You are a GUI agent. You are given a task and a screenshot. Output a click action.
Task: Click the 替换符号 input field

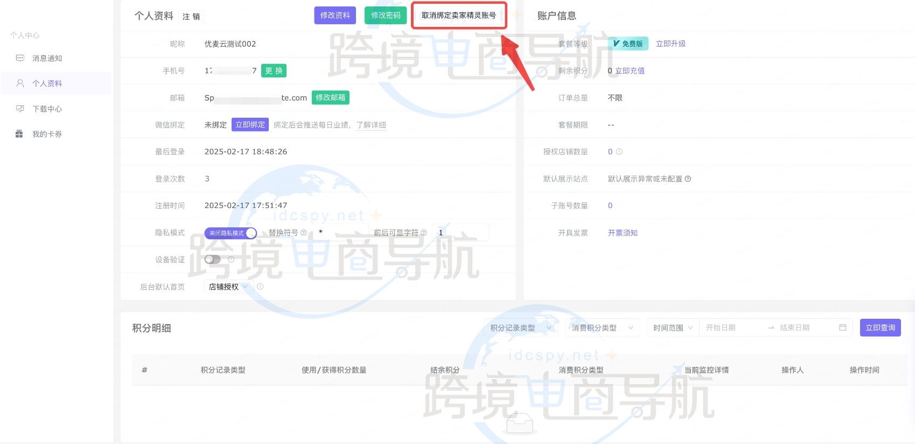340,233
